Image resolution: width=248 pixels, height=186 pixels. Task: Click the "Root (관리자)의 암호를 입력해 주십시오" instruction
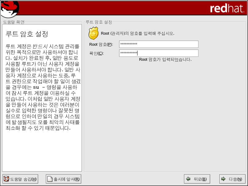(138, 33)
